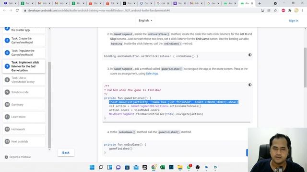Viewport: 307px width, 172px height.
Task: Open Excel from the taskbar
Action: pos(162,167)
